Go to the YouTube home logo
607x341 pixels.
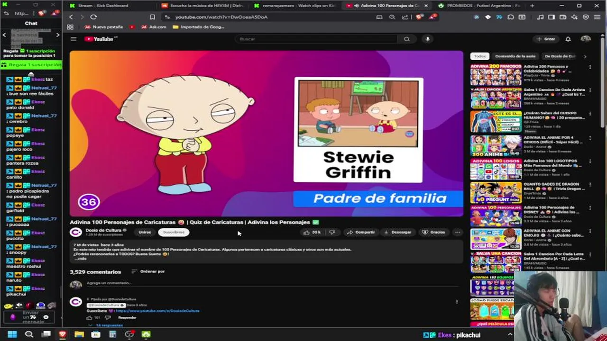99,39
